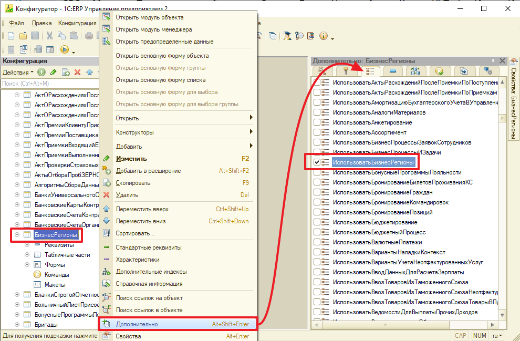The image size is (520, 341).
Task: Click the configuration search field
Action: [x=50, y=84]
